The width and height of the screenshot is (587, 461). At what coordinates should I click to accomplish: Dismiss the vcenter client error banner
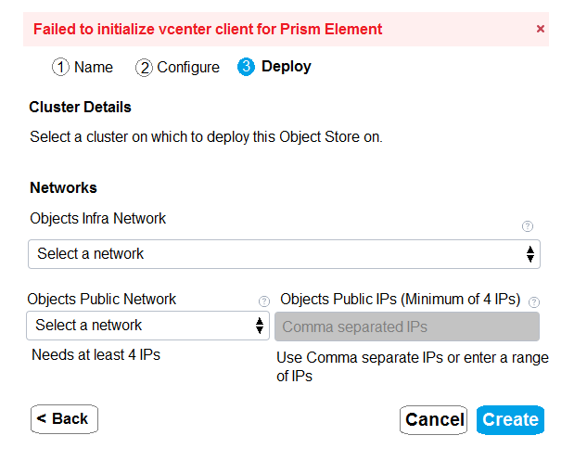click(x=541, y=29)
